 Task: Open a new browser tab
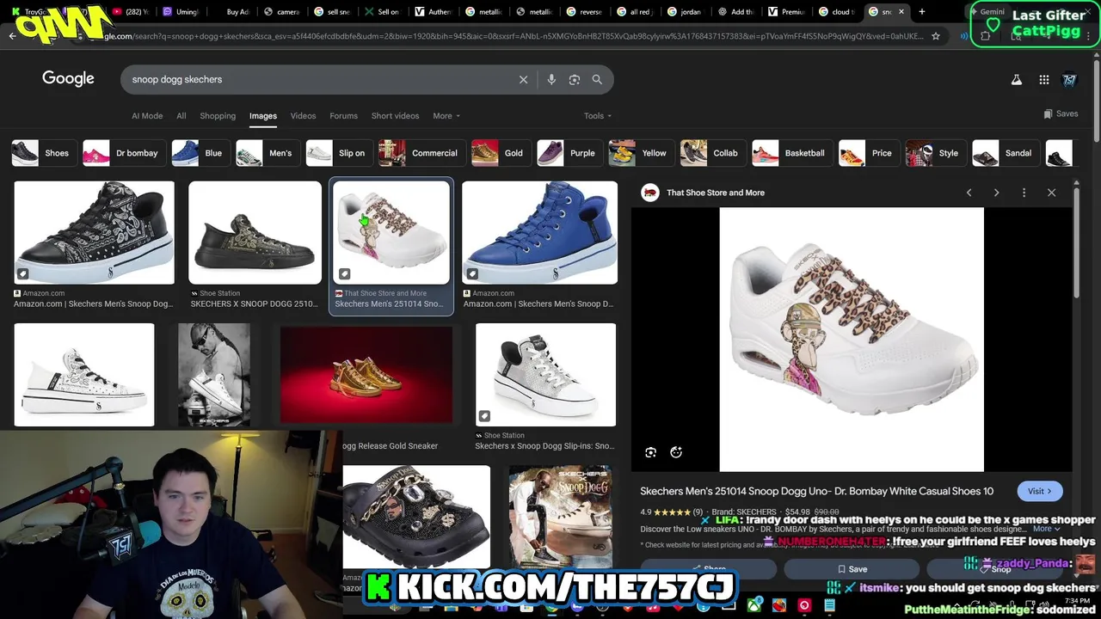(x=921, y=12)
